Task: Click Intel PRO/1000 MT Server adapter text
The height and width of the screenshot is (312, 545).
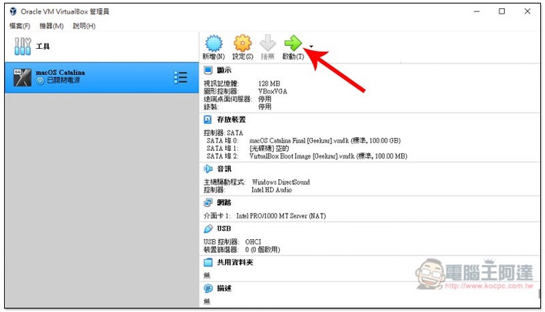Action: tap(281, 216)
